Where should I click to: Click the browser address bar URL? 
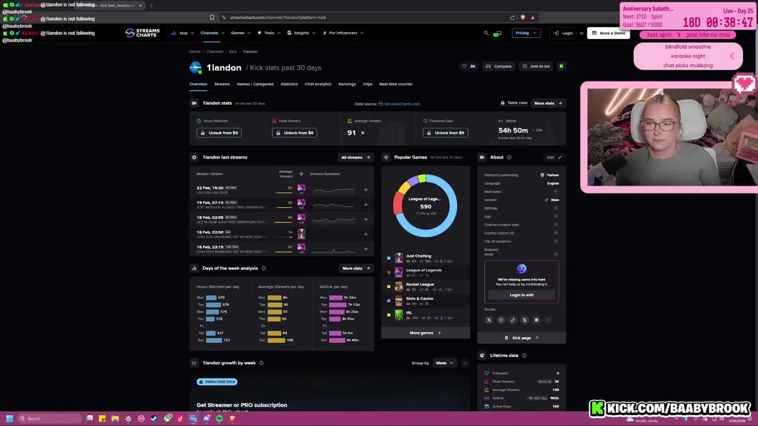(x=278, y=17)
